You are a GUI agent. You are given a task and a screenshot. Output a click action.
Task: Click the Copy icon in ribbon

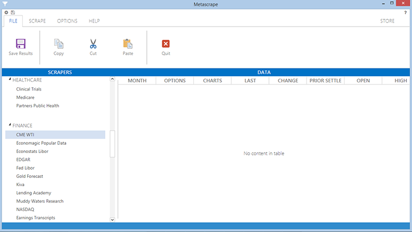59,44
